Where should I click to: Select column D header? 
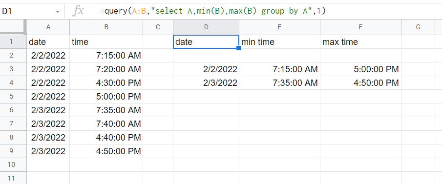(x=206, y=27)
